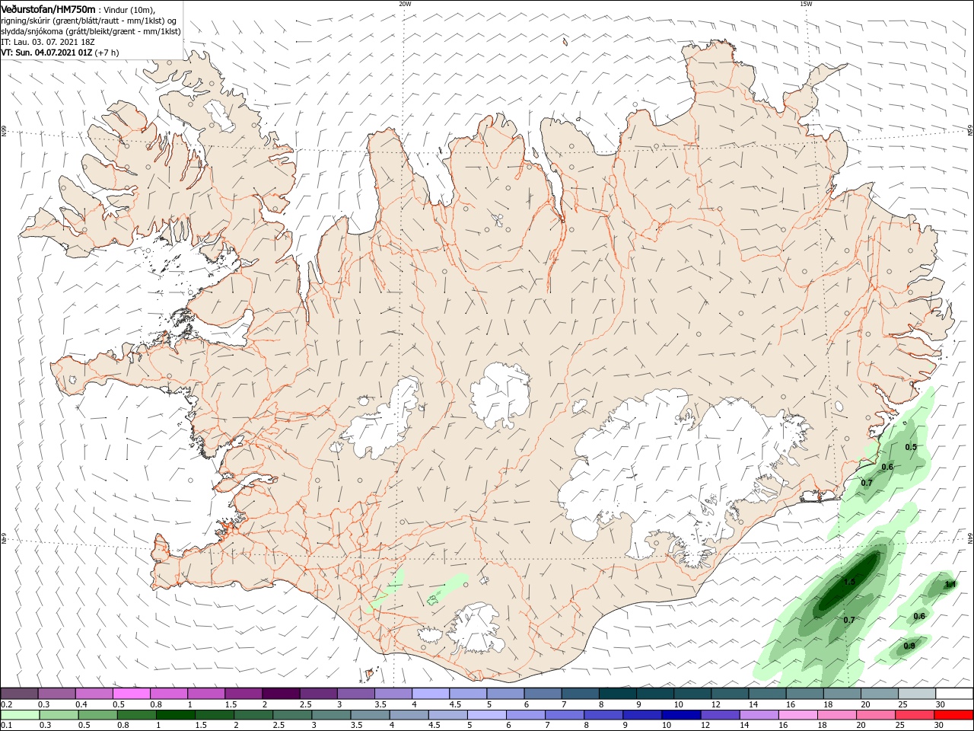Click the 0.6 value between 1.1 and 0.9
The width and height of the screenshot is (974, 731).
pos(919,616)
